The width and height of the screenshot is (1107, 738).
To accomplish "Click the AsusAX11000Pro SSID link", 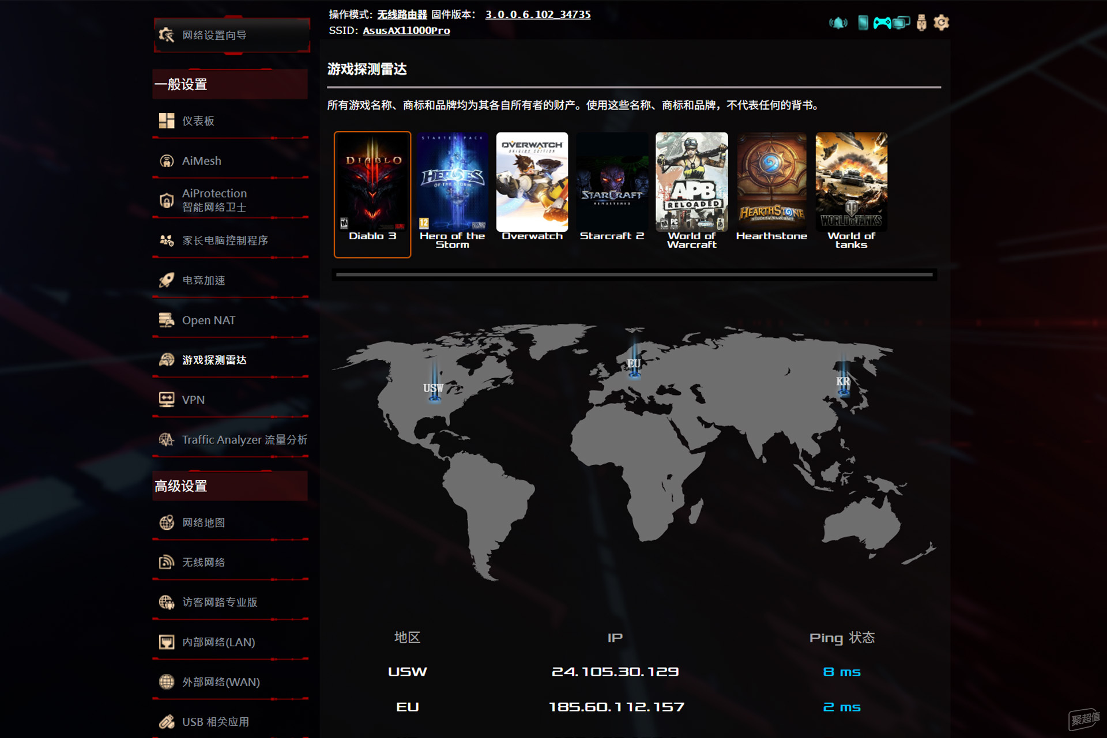I will 406,31.
